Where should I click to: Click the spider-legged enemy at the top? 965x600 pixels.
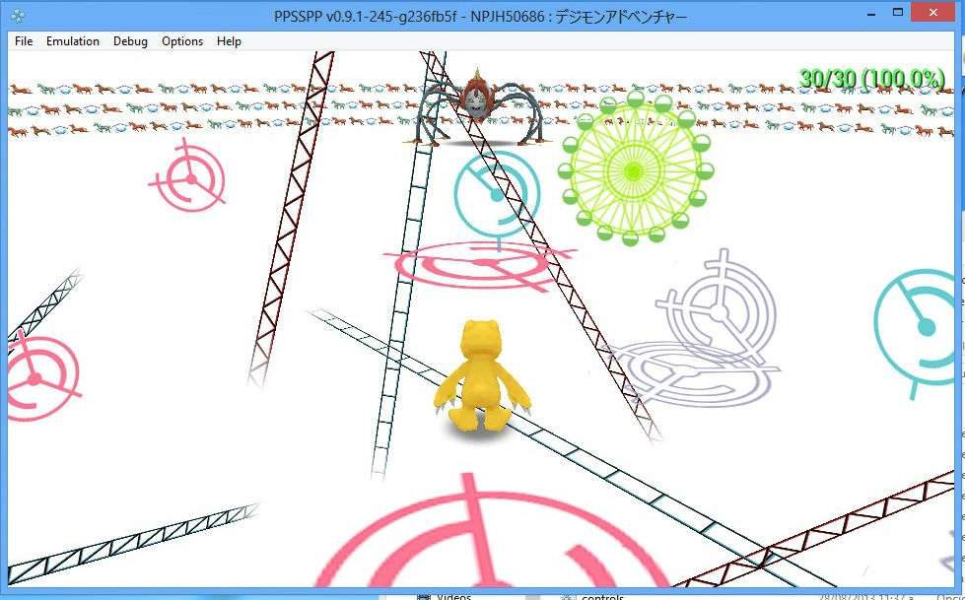(478, 106)
